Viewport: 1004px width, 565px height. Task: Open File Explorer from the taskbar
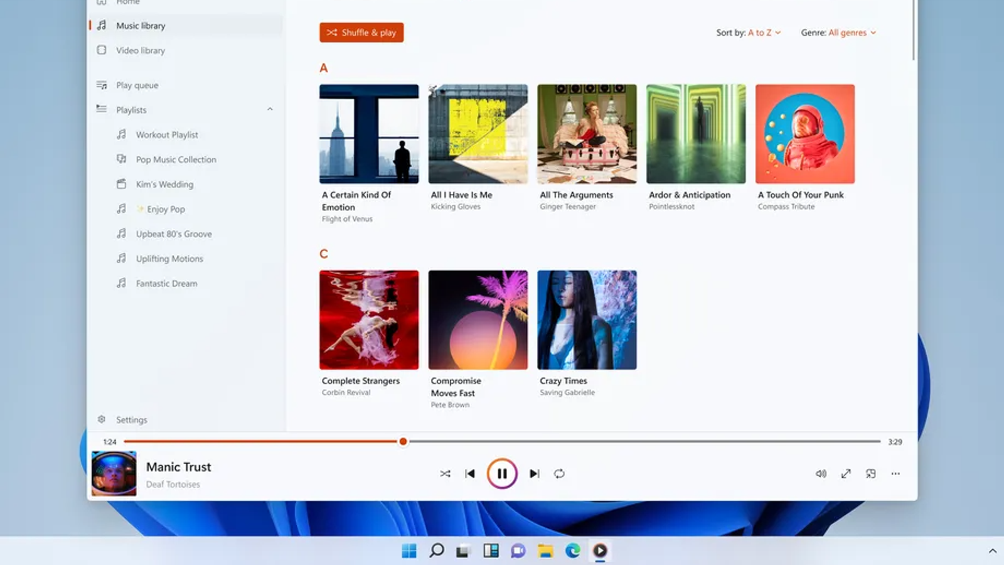click(x=545, y=551)
